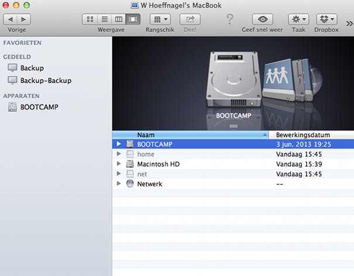
Task: Show more toolbar items via double chevron
Action: 349,23
